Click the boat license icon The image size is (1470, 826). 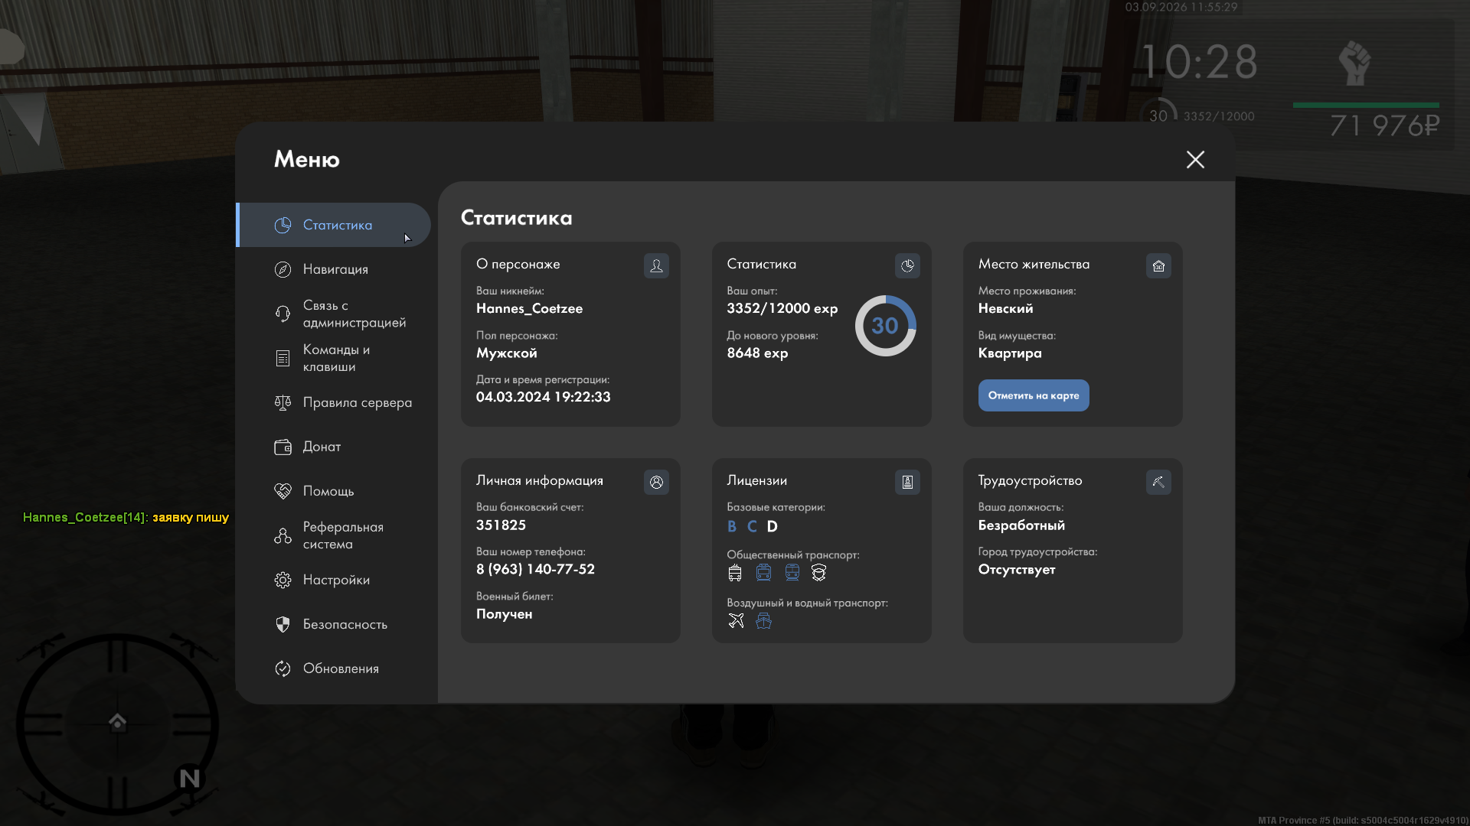click(x=763, y=620)
